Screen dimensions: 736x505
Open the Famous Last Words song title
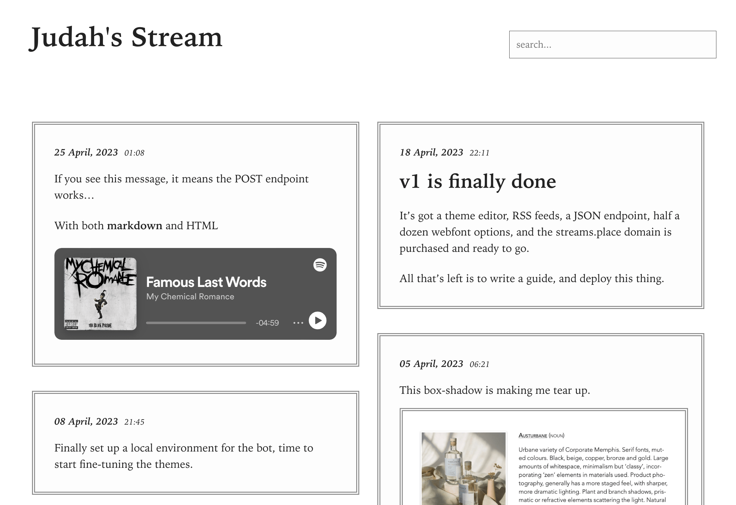tap(206, 282)
